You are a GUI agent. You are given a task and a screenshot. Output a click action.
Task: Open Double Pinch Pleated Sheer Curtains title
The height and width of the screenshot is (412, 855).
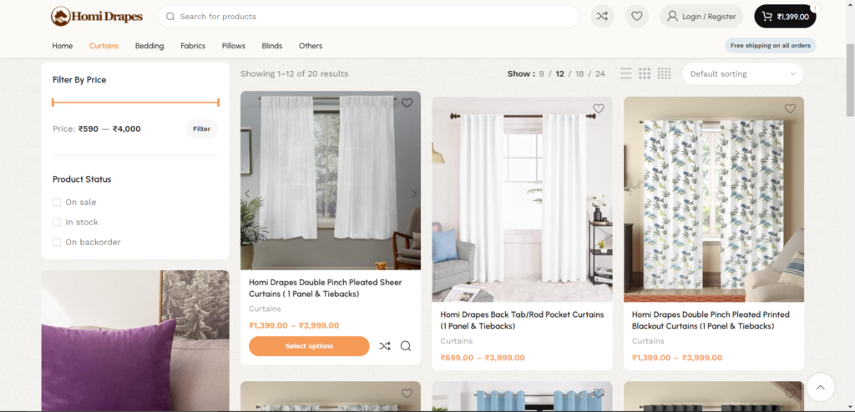coord(326,289)
